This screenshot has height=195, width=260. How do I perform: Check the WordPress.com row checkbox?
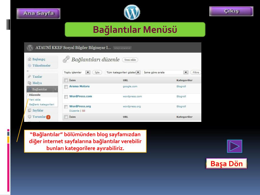click(x=66, y=97)
